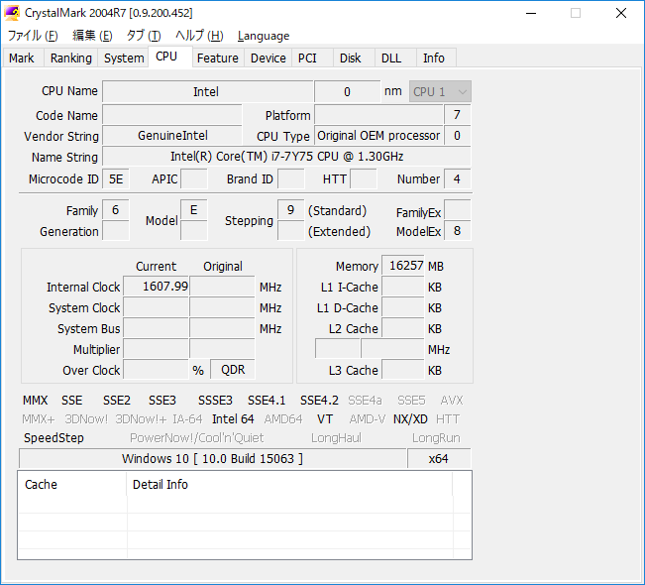The image size is (645, 585).
Task: Click the x64 architecture field
Action: 439,459
